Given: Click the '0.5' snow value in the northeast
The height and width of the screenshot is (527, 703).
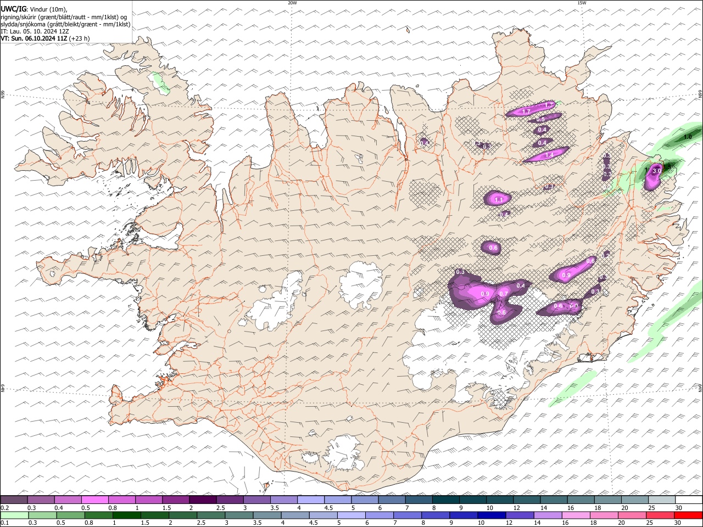Looking at the screenshot, I should [x=540, y=119].
